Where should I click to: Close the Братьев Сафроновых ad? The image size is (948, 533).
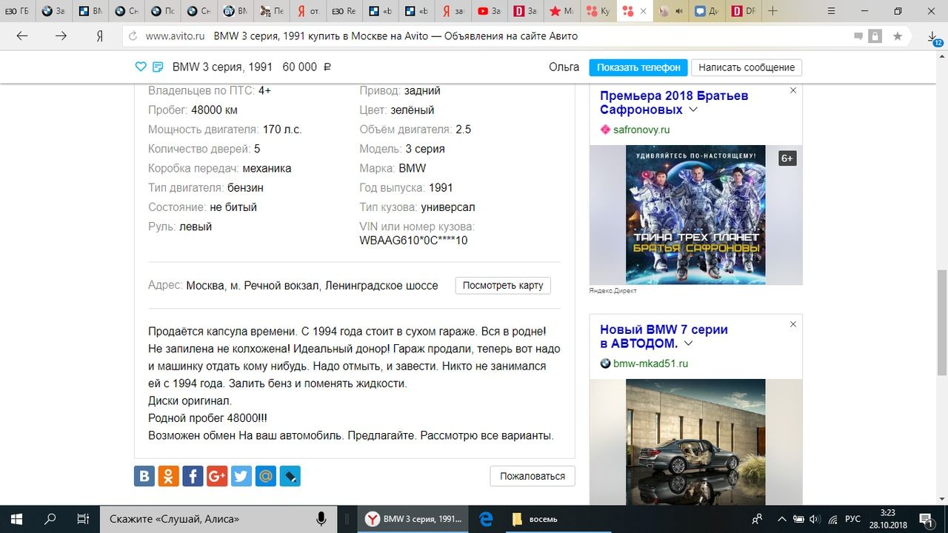pyautogui.click(x=793, y=90)
